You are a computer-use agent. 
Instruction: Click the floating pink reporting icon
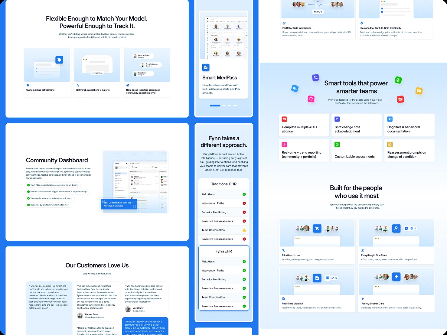pyautogui.click(x=311, y=99)
